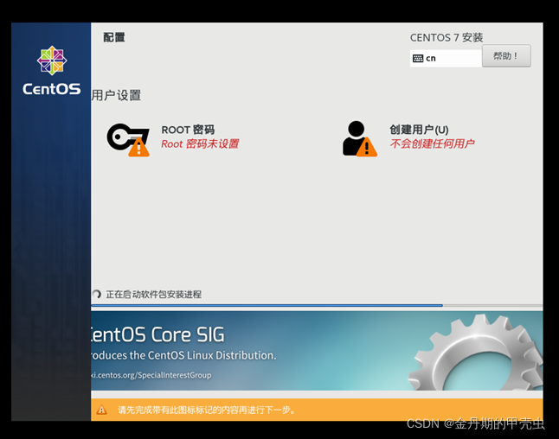Click the SpecialInterestGroup URL in banner
Viewport: 559px width, 439px height.
click(x=151, y=375)
